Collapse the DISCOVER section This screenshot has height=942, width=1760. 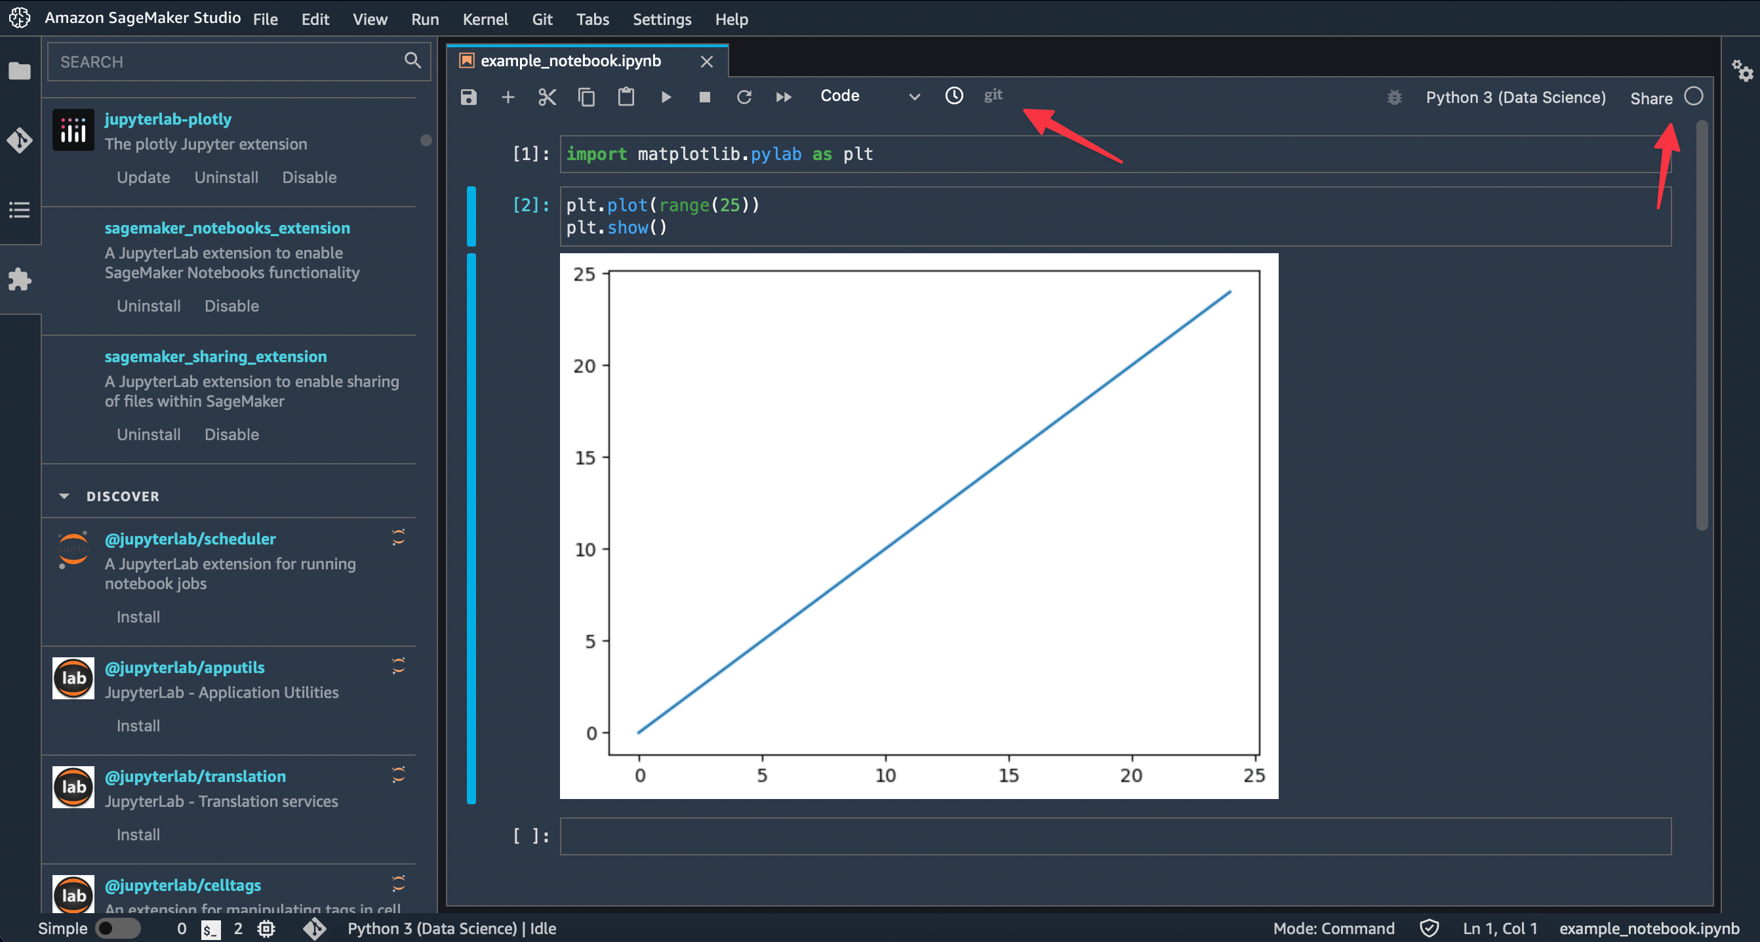point(64,497)
